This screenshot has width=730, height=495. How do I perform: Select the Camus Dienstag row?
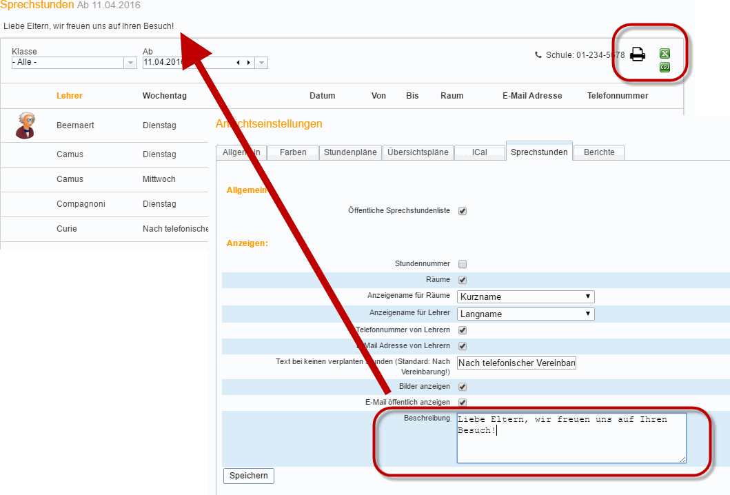point(104,154)
